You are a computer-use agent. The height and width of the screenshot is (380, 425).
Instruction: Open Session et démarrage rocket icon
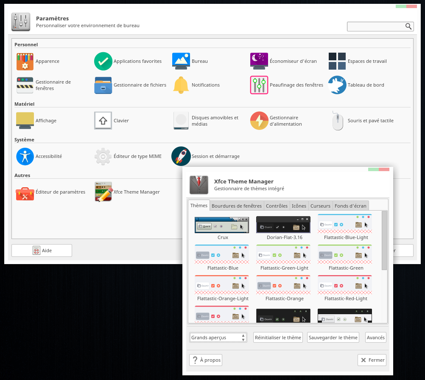181,157
